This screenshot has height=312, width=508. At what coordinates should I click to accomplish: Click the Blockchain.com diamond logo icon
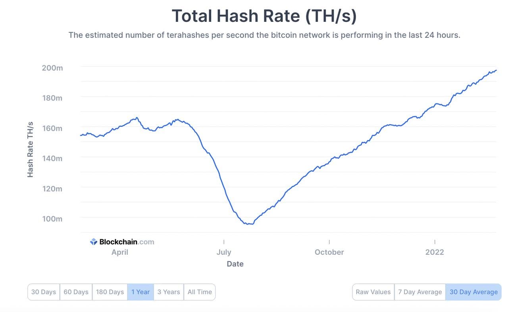click(94, 242)
